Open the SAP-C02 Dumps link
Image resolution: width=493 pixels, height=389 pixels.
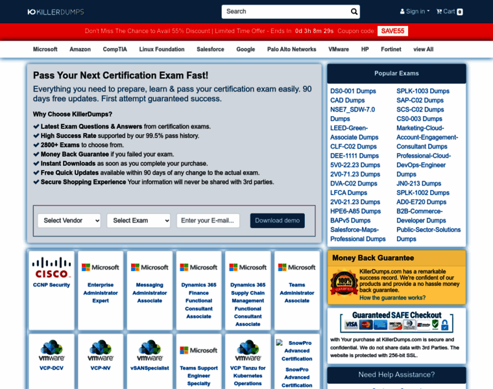coord(420,100)
